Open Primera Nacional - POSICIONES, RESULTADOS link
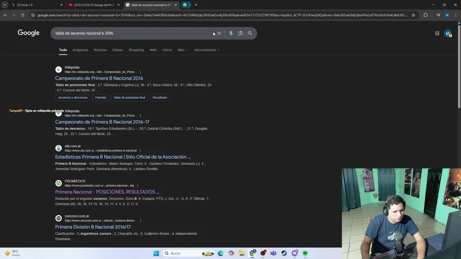 [107, 192]
